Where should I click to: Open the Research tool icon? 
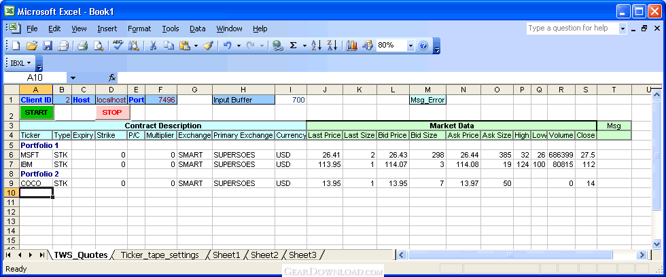click(133, 45)
